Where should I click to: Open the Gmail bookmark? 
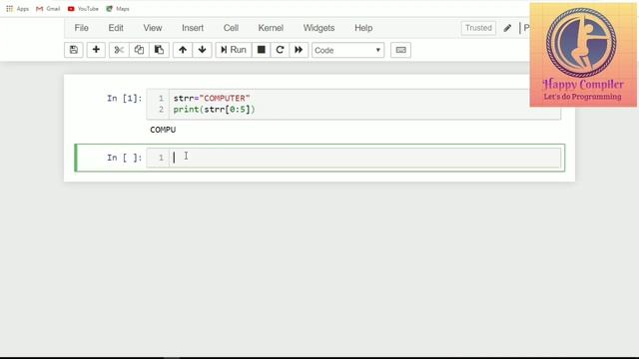pos(48,9)
